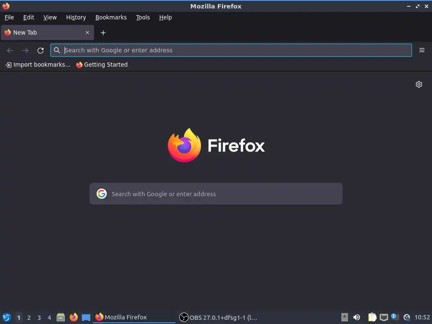Screen dimensions: 432x324
Task: Open the Firefox hamburger application menu
Action: (422, 50)
